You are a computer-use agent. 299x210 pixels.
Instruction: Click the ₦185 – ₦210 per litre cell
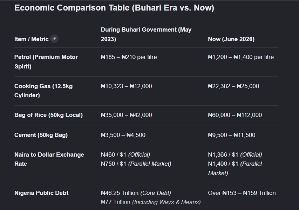tap(129, 57)
